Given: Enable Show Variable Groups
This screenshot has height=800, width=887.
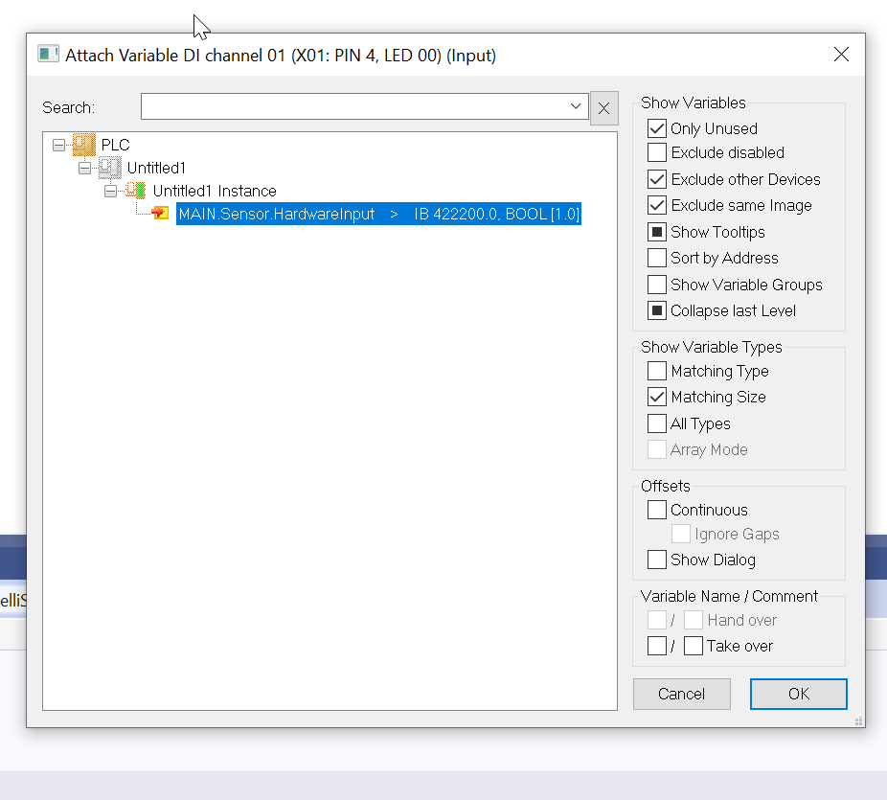Looking at the screenshot, I should pyautogui.click(x=657, y=285).
